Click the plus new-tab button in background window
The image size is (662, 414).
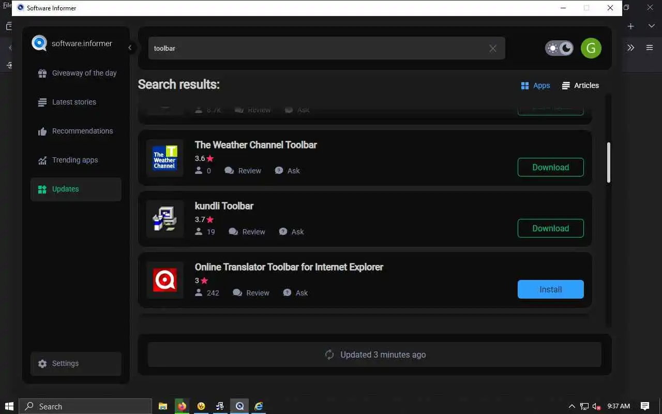631,26
